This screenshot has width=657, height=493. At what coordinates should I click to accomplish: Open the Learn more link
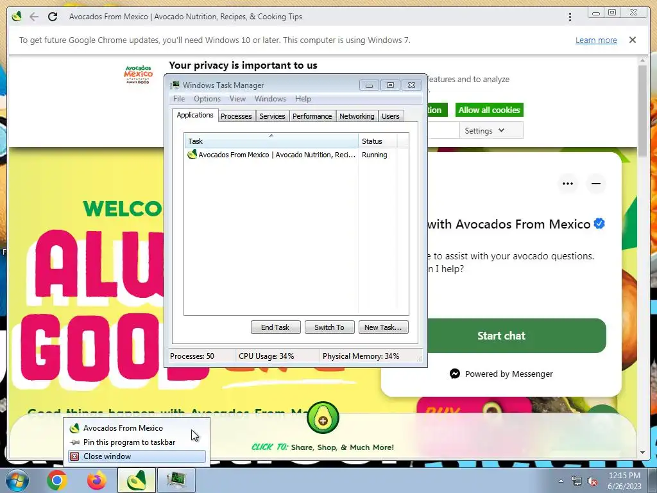pyautogui.click(x=596, y=40)
